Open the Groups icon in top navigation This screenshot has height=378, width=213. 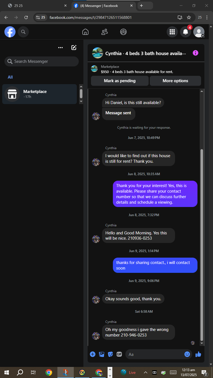(x=123, y=32)
